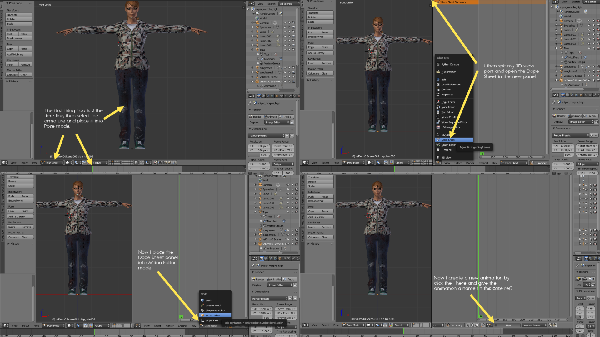The image size is (600, 337).
Task: Click the File Browser folder icon in Editor Type list
Action: point(438,72)
